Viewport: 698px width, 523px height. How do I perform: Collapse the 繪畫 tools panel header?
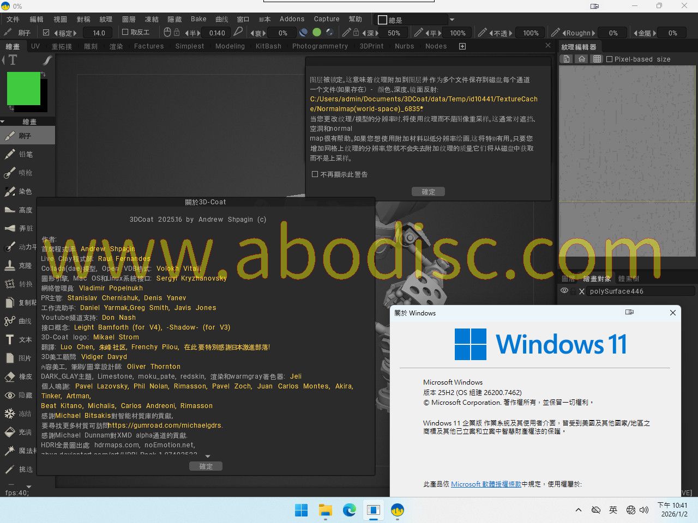[3, 121]
